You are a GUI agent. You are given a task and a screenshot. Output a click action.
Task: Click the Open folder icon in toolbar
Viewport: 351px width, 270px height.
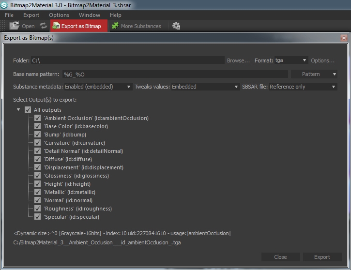pos(15,26)
